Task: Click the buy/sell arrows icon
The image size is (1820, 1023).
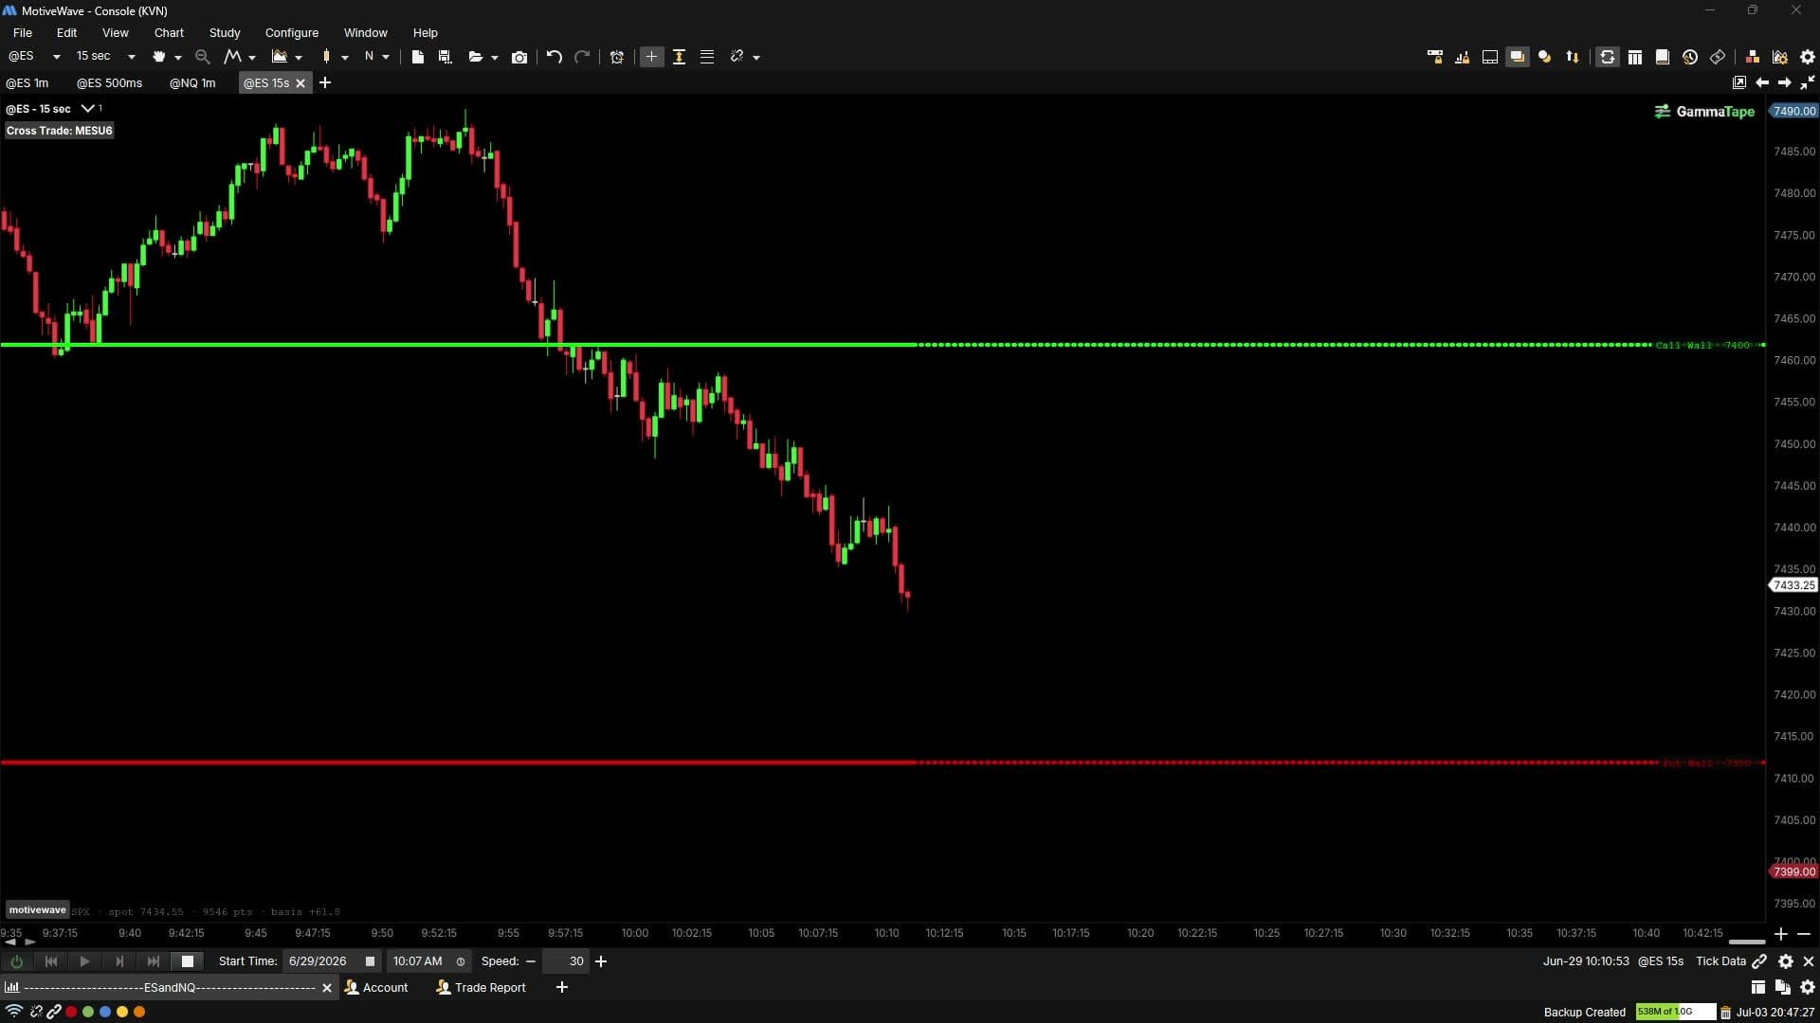Action: point(1573,57)
